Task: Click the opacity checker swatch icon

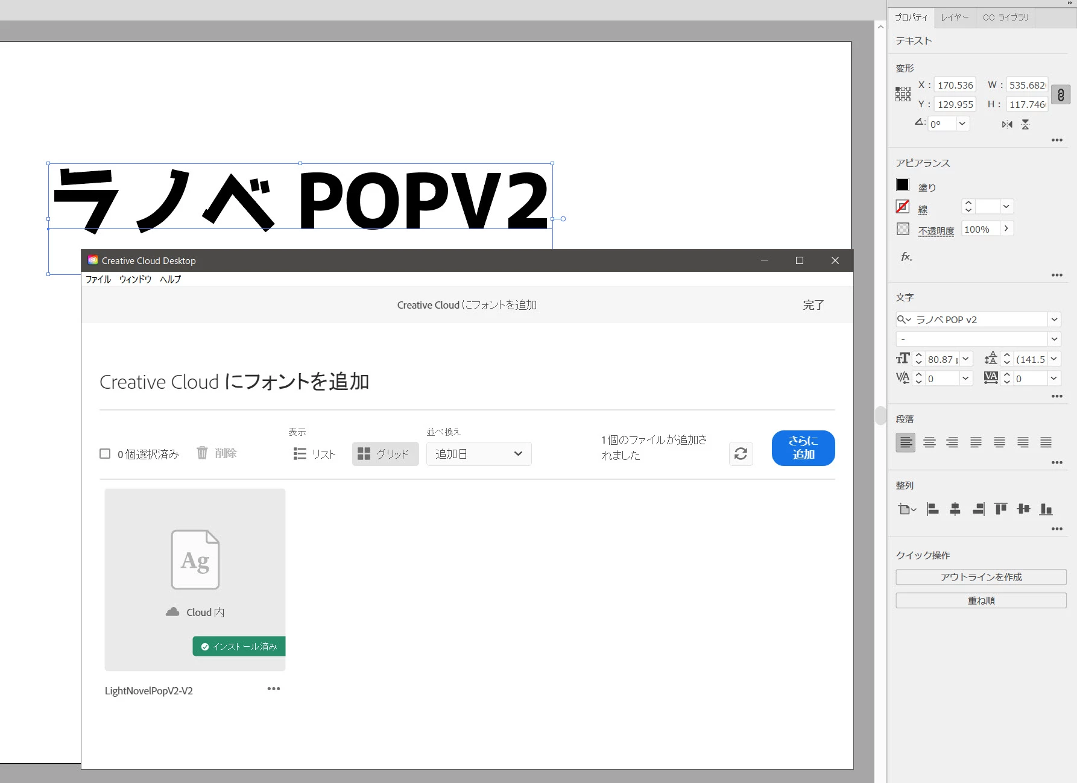Action: point(903,229)
